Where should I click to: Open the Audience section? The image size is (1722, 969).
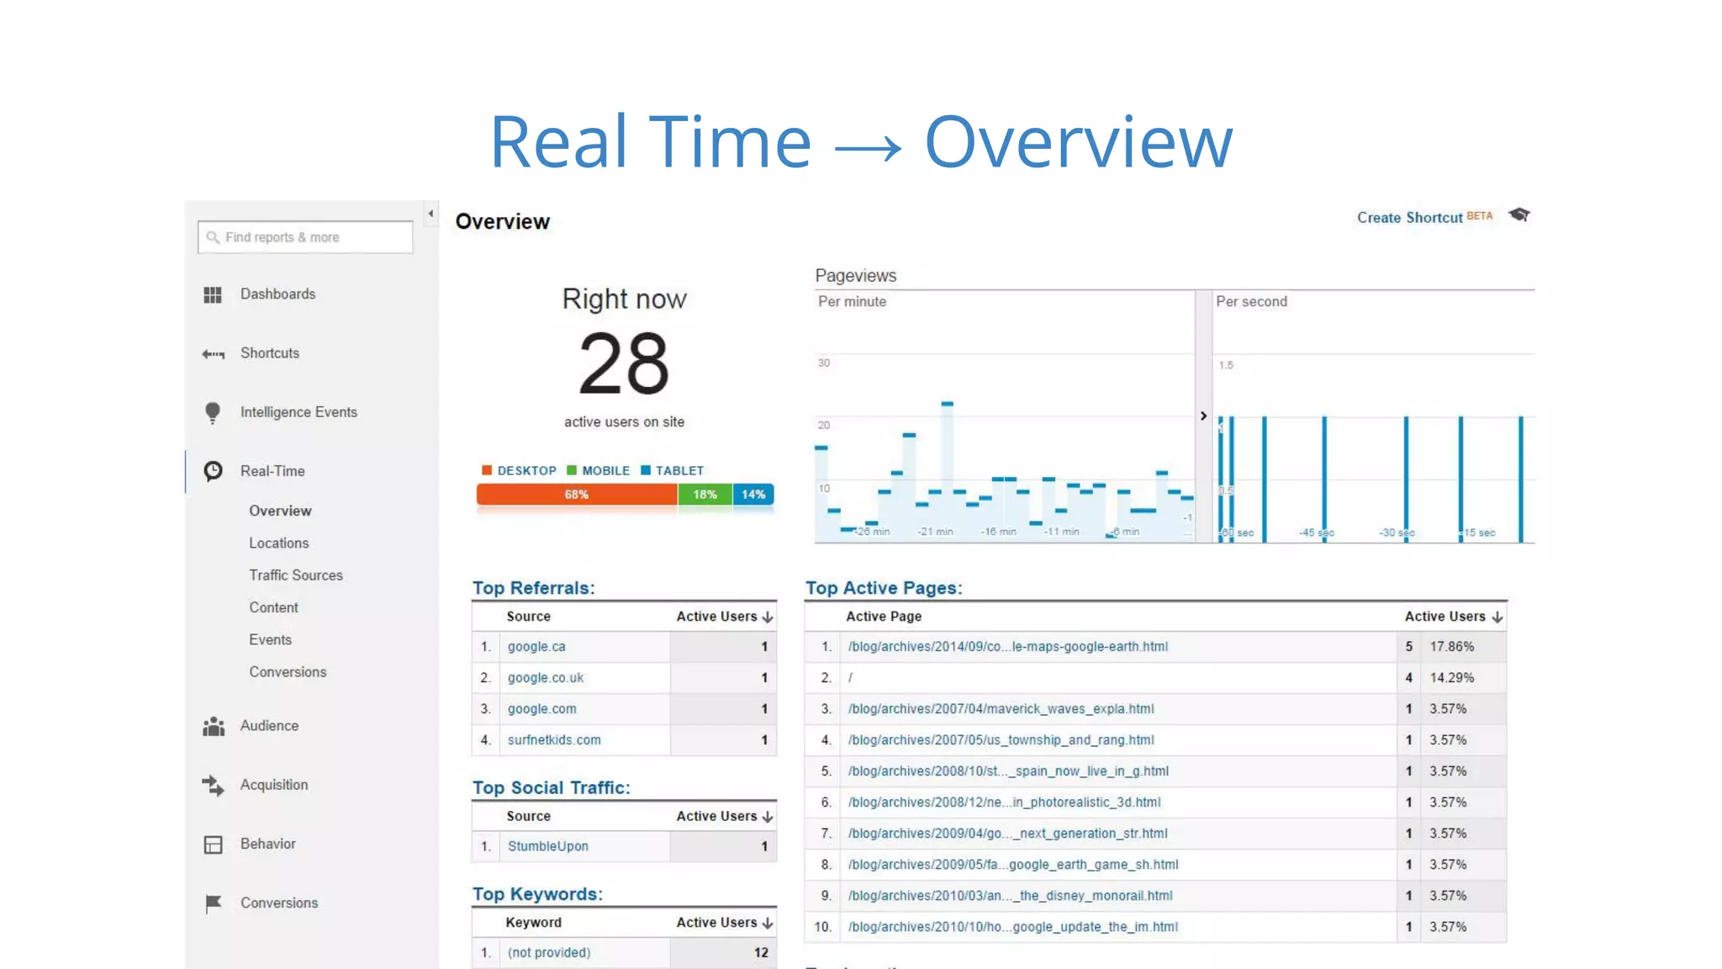[269, 725]
